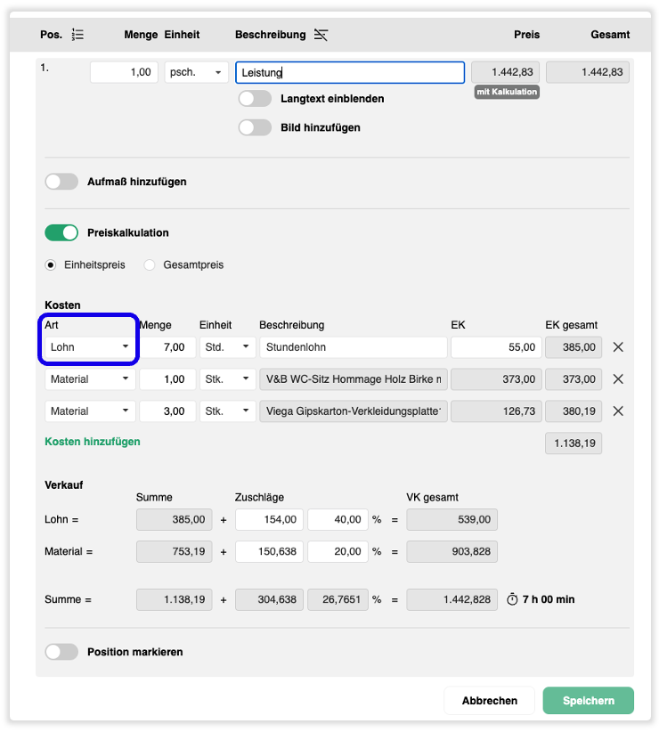This screenshot has height=732, width=659.
Task: Click the stopwatch icon beside 7 h 00 min
Action: click(x=512, y=599)
